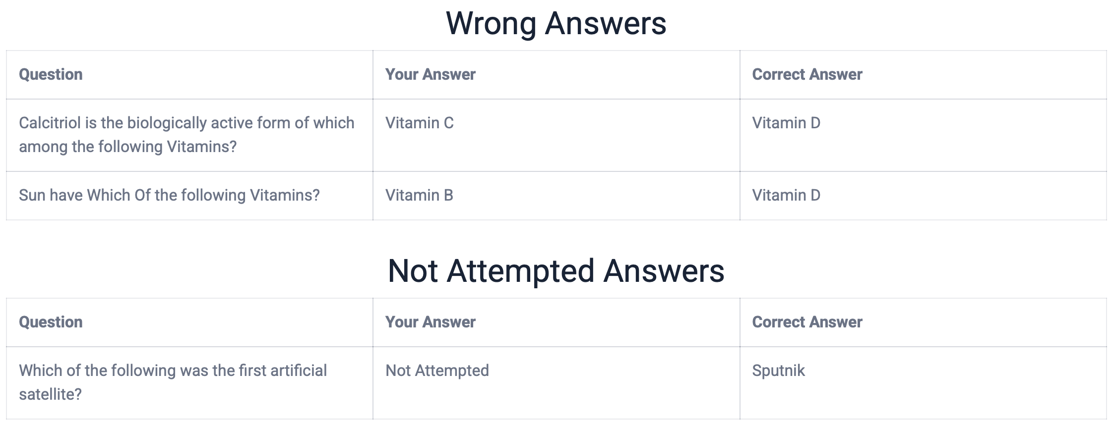Click Vitamin D correct answer for Calcitriol question
1113x425 pixels.
(x=786, y=123)
